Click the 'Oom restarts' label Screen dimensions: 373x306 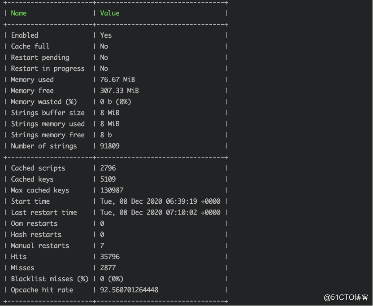(34, 223)
